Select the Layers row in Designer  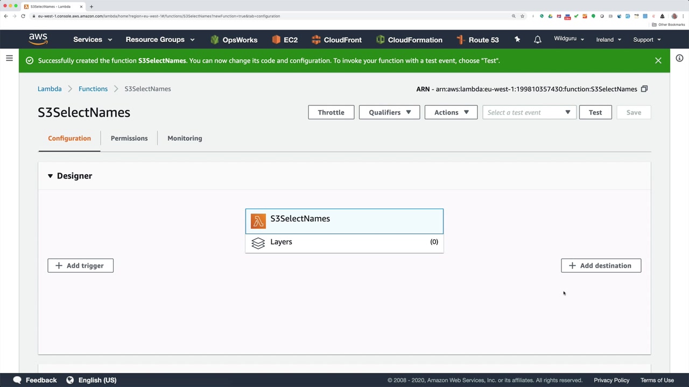344,243
